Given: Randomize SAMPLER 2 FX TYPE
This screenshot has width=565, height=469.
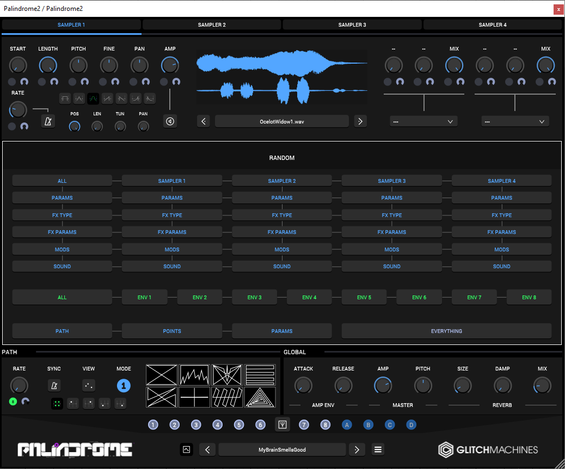Looking at the screenshot, I should click(282, 215).
